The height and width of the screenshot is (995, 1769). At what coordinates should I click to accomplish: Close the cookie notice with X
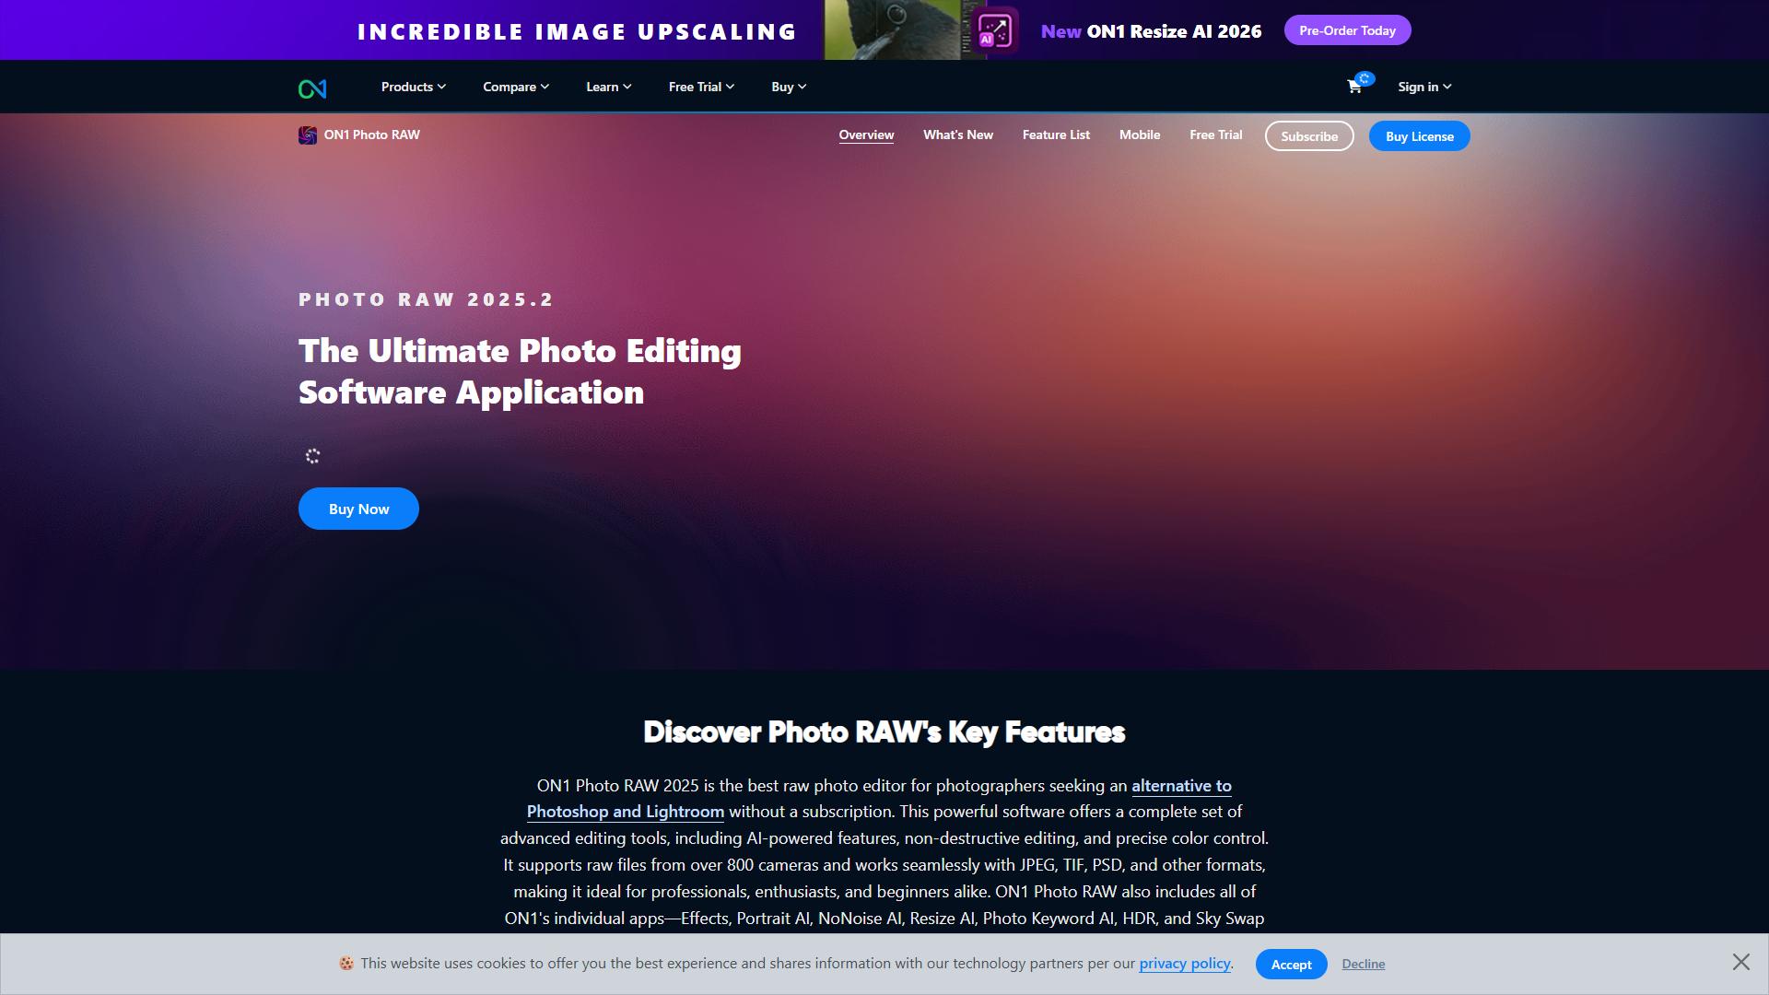[1740, 962]
